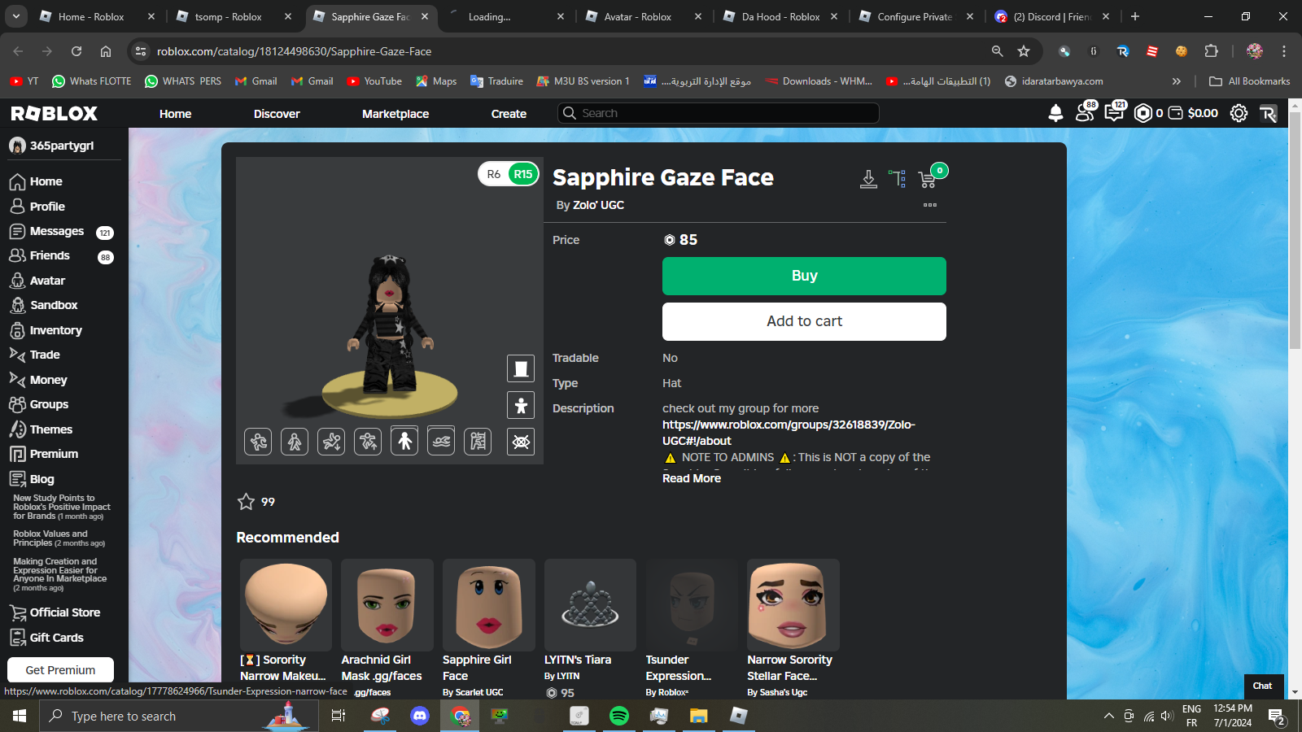The height and width of the screenshot is (732, 1302).
Task: Click the white rectangle item button in the avatar preview
Action: (521, 368)
